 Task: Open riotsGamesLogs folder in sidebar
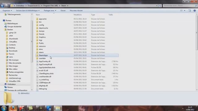(x=15, y=78)
